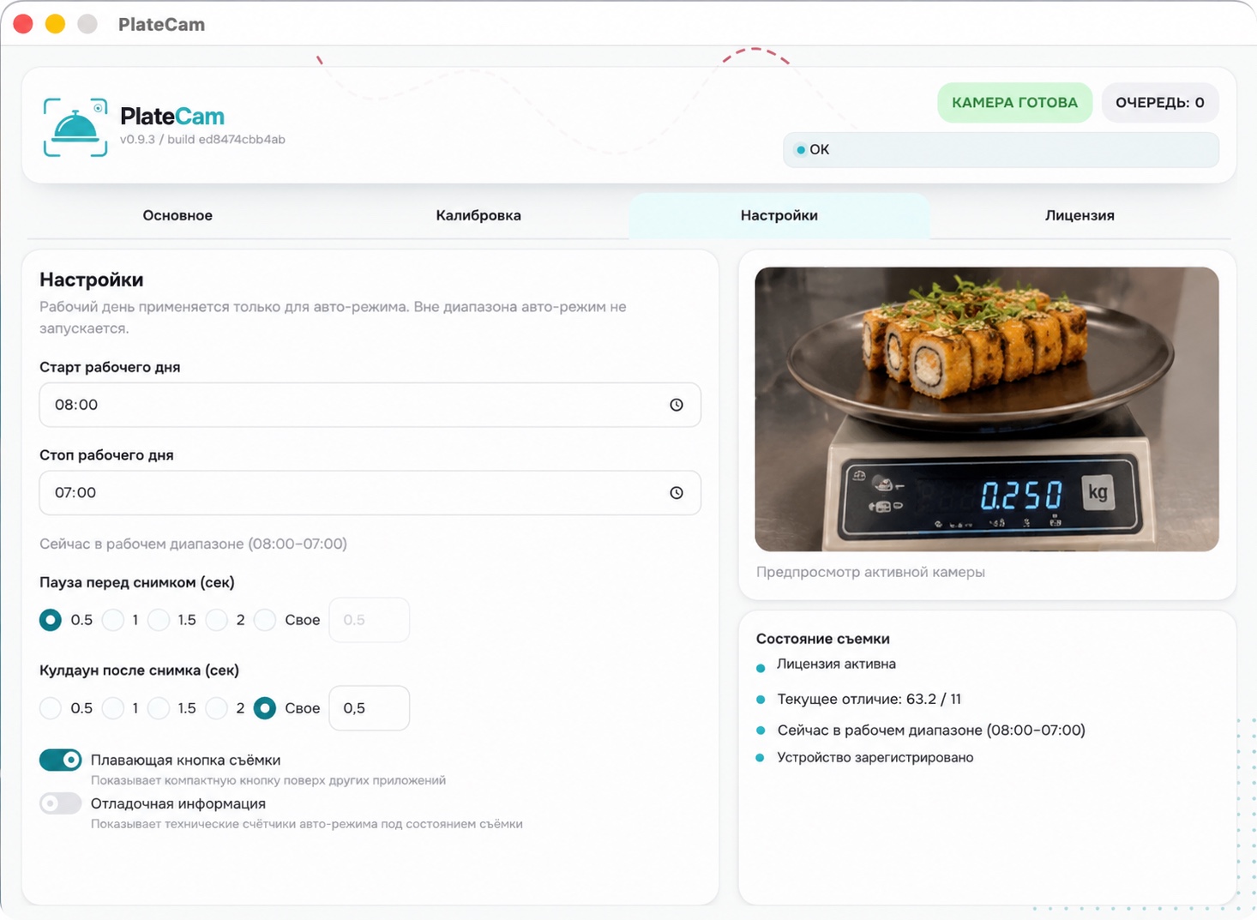The width and height of the screenshot is (1257, 920).
Task: Enable the Отладочная информация switch
Action: pos(61,803)
